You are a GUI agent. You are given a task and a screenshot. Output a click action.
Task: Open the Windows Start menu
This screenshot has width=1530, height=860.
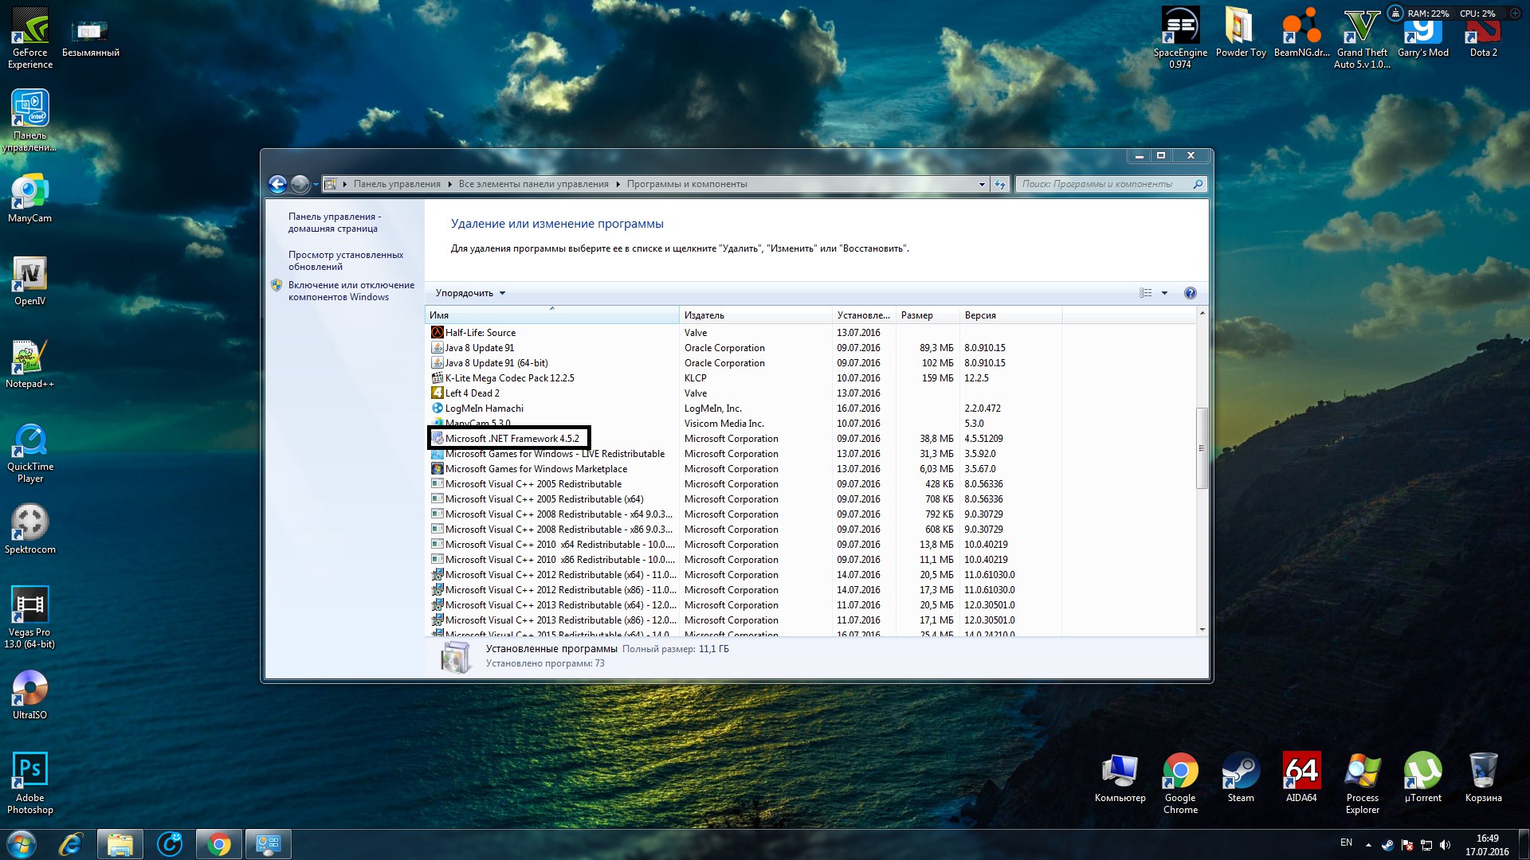22,844
